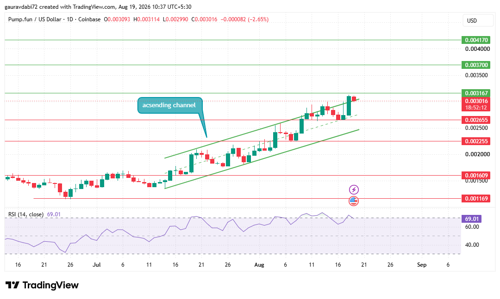Click the 'Jul' date axis label
500x299 pixels.
tap(97, 265)
